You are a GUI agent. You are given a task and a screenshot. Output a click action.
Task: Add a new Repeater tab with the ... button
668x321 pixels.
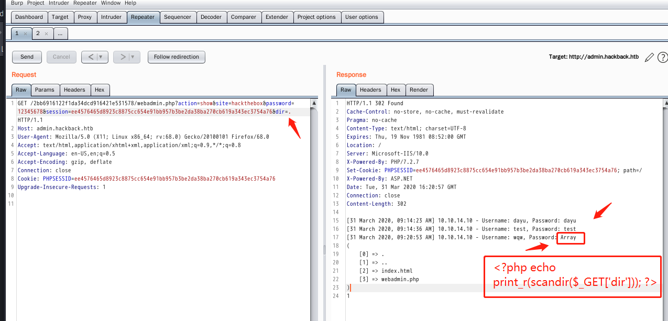(60, 33)
